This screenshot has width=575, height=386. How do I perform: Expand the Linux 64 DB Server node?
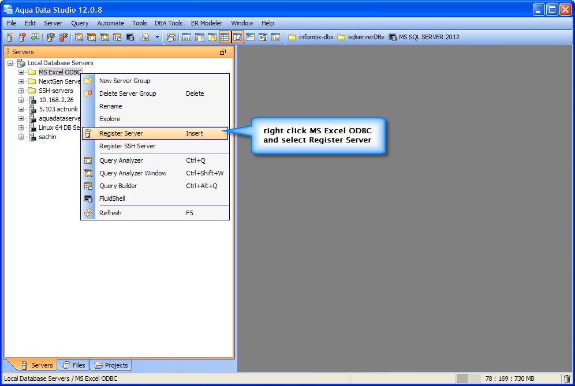point(21,128)
